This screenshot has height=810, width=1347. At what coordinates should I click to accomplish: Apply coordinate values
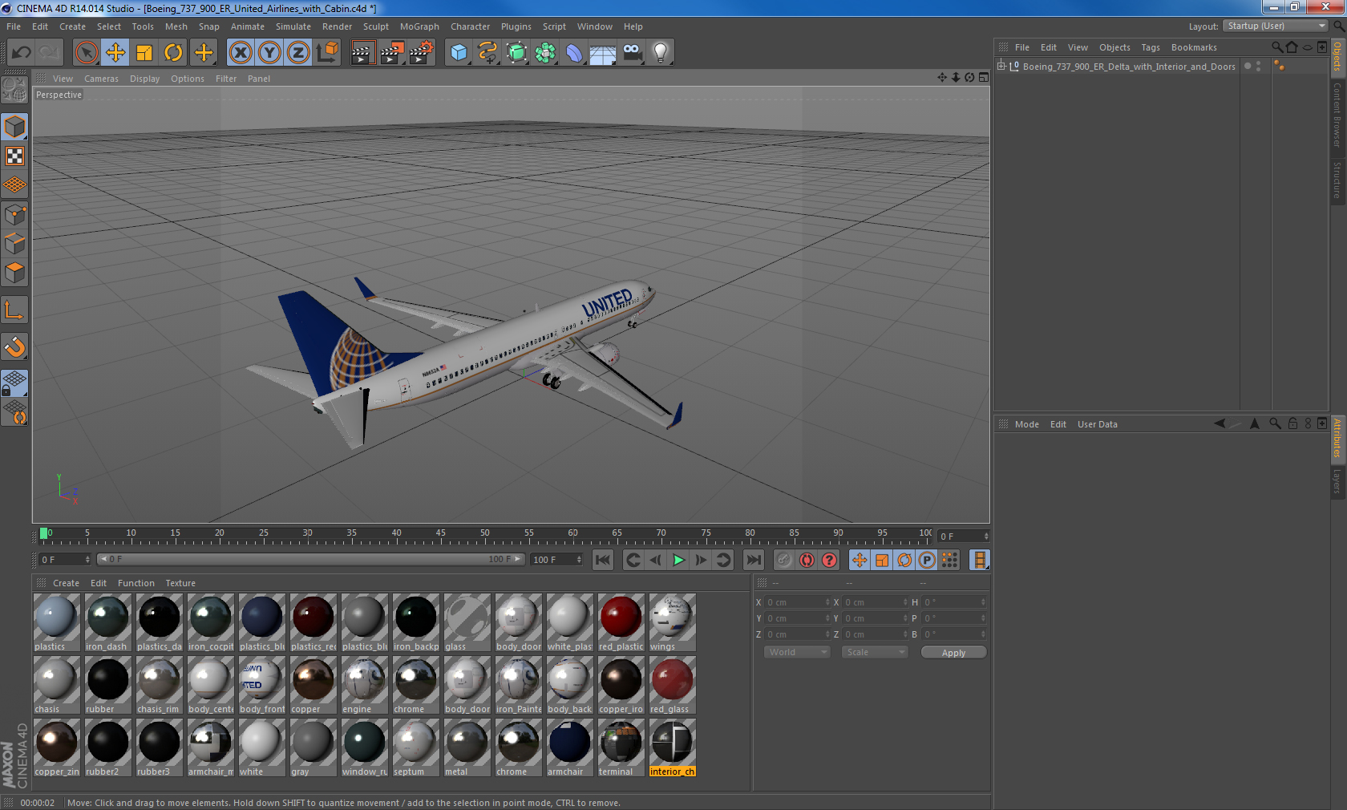click(x=953, y=653)
